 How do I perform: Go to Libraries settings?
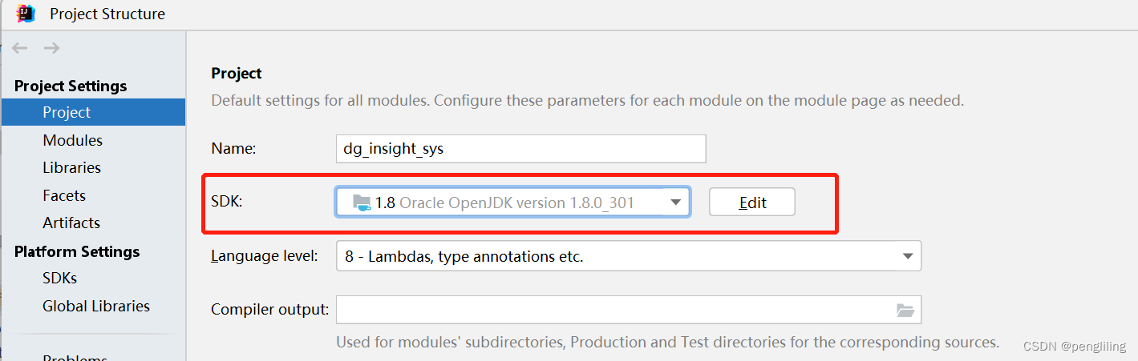(72, 168)
